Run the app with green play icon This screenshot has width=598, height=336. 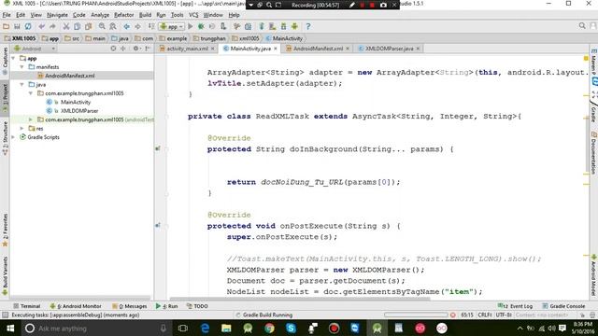point(191,26)
